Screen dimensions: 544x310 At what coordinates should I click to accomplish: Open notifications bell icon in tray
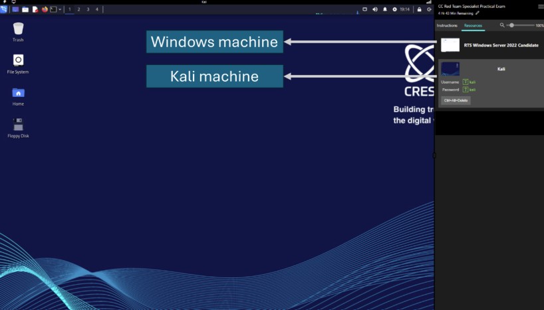pyautogui.click(x=385, y=9)
